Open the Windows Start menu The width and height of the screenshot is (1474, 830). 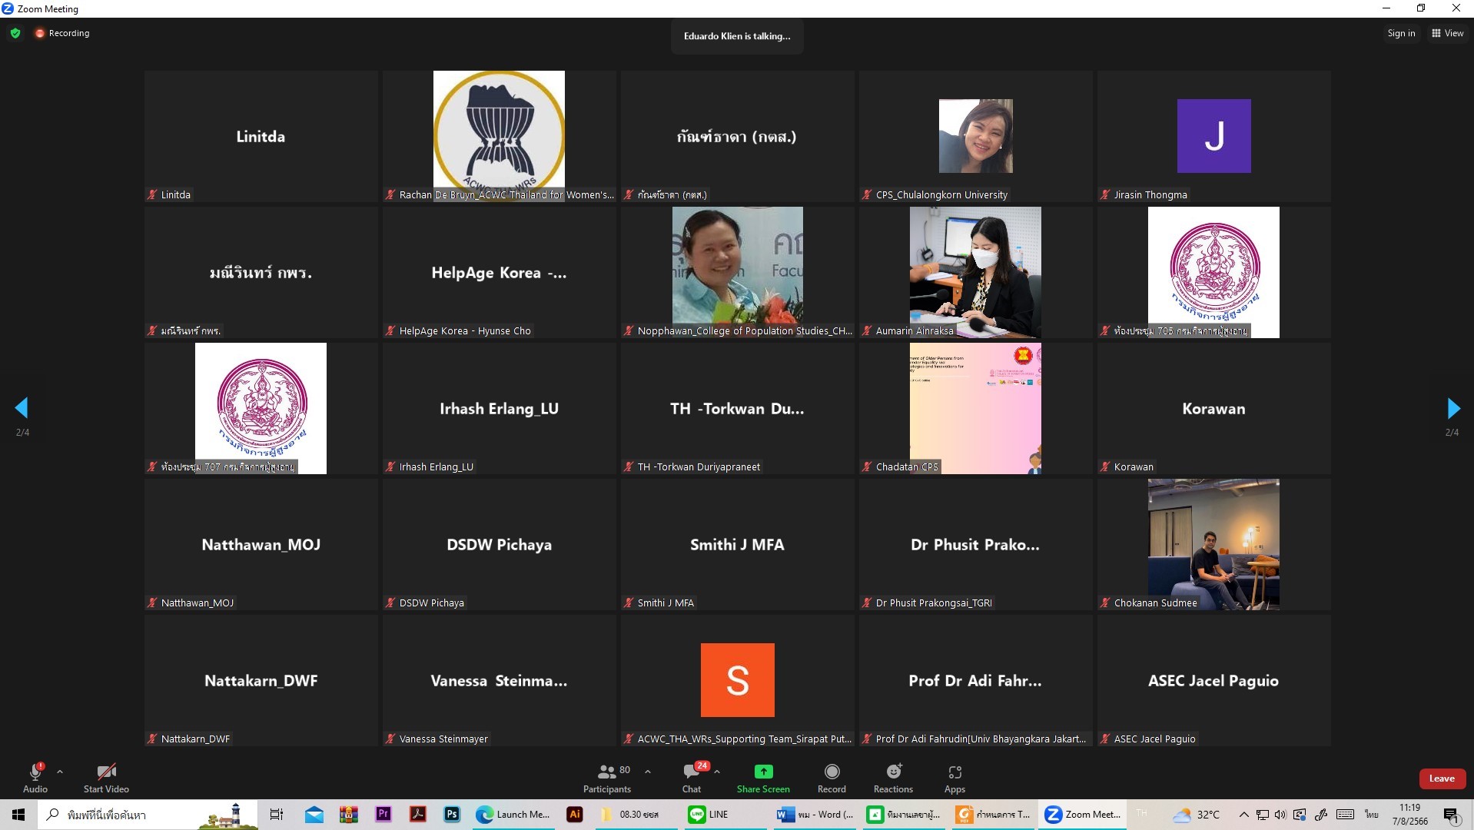coord(18,815)
